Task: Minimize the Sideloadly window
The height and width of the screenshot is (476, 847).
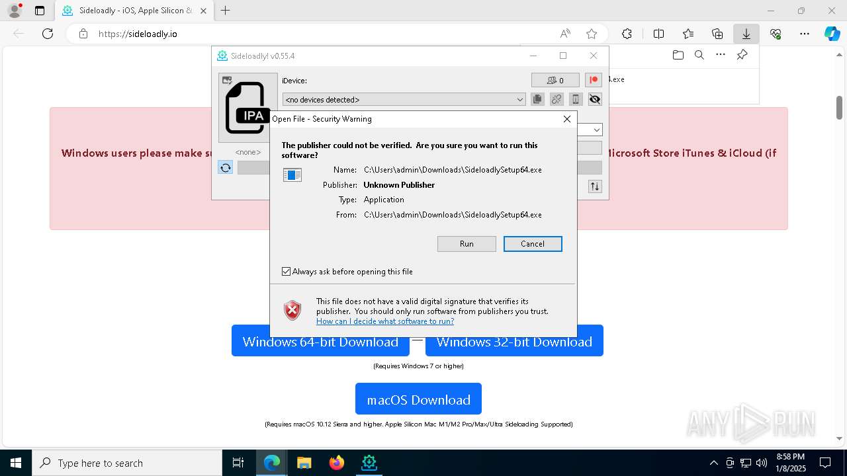Action: point(533,56)
